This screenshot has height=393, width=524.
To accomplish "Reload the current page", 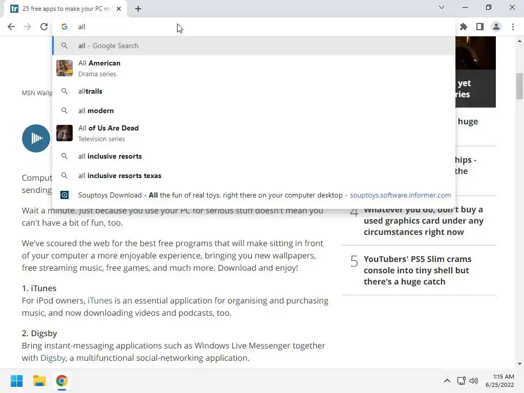I will [44, 27].
